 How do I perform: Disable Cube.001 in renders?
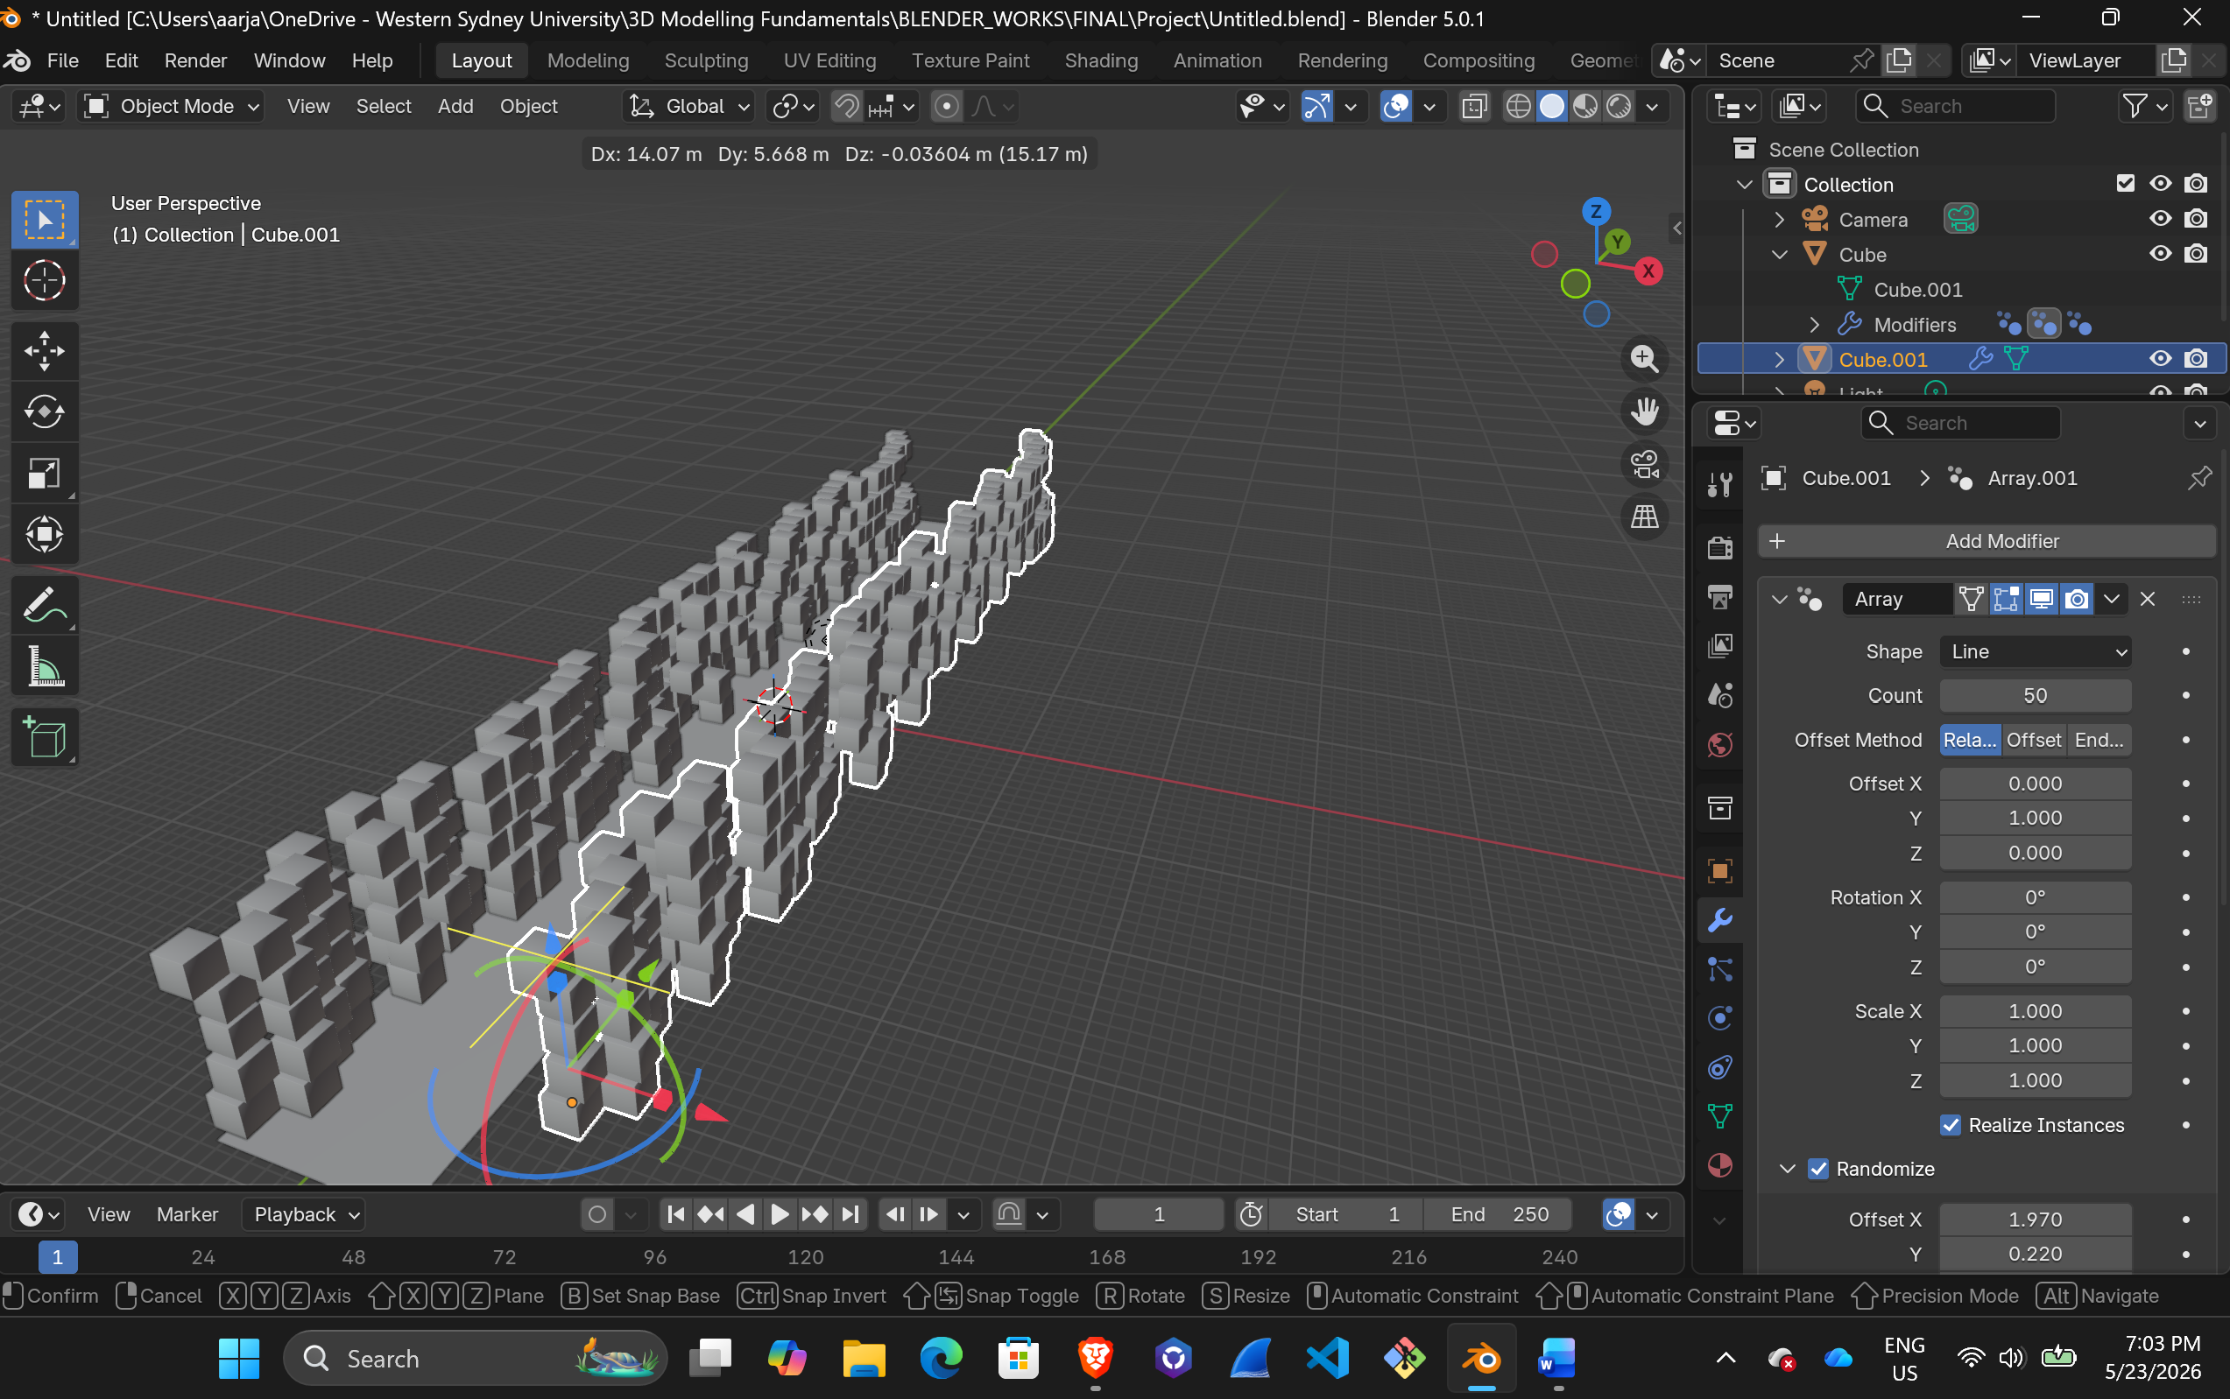pos(2196,359)
